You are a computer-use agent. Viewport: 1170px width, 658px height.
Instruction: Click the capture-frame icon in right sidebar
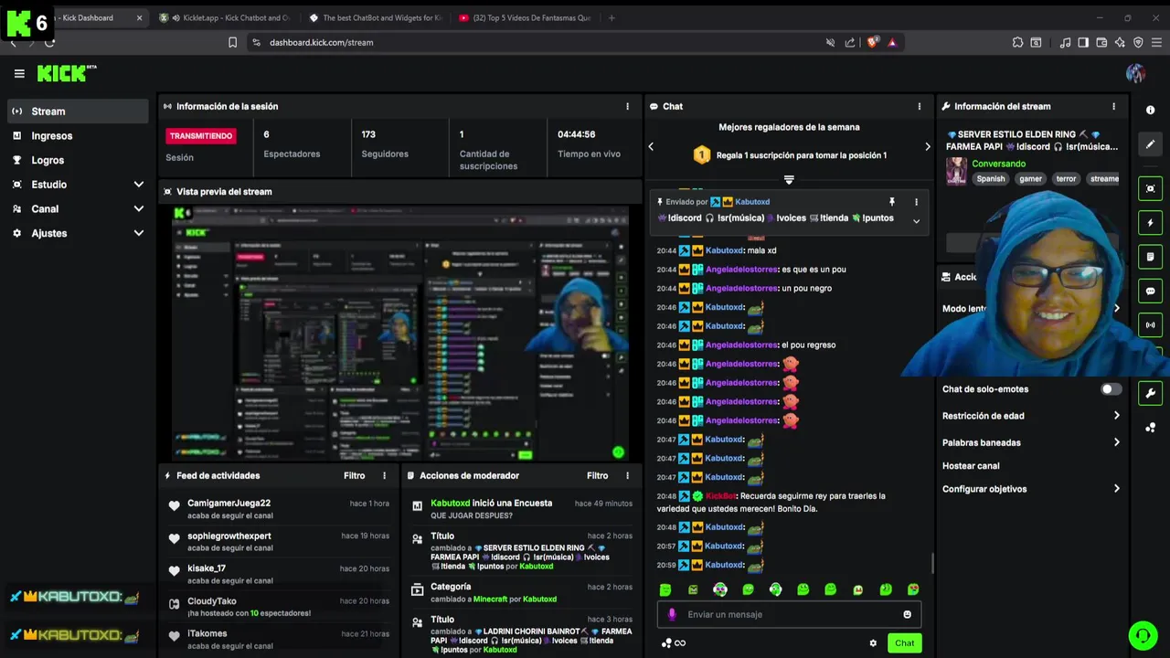(1150, 188)
